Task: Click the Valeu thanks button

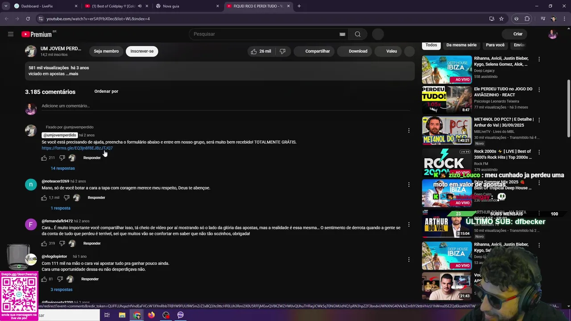Action: (x=387, y=51)
